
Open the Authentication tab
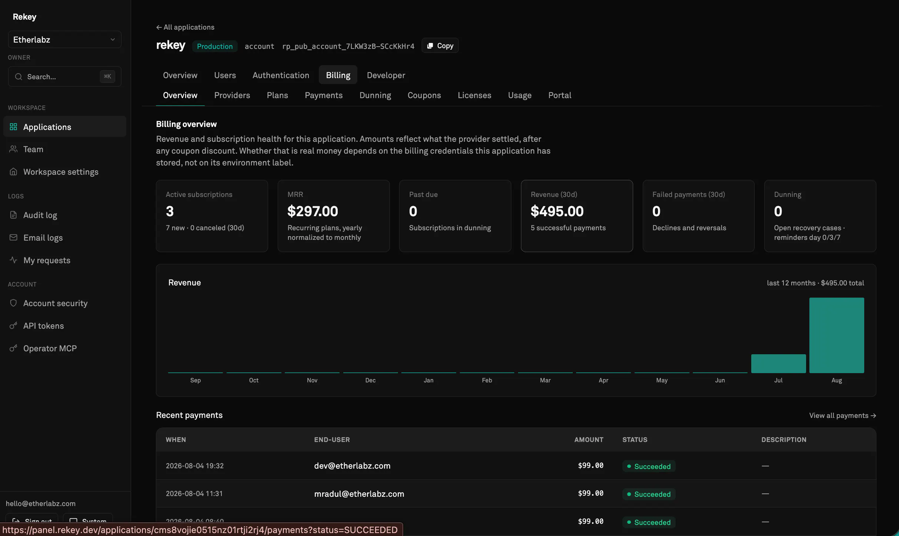click(281, 75)
